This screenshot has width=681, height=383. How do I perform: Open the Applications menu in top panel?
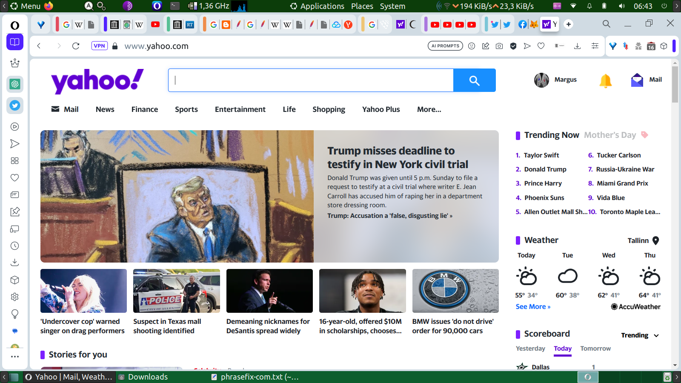click(322, 6)
